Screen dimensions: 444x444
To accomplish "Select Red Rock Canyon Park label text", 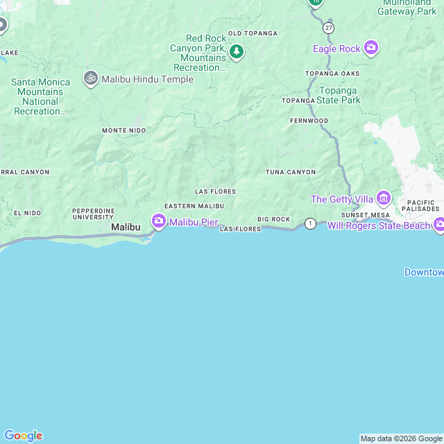I will click(200, 53).
